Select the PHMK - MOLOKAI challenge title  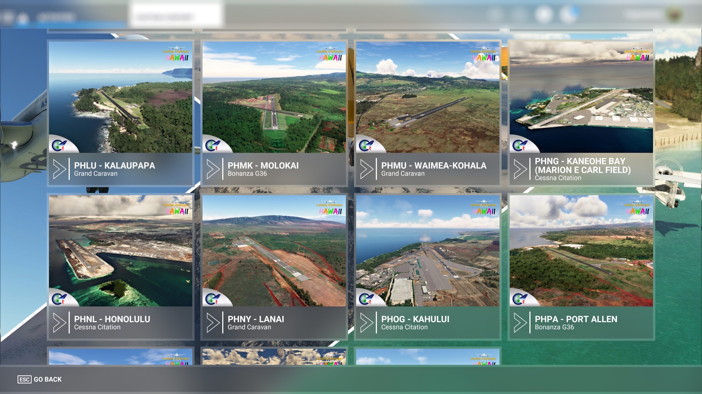coord(263,166)
